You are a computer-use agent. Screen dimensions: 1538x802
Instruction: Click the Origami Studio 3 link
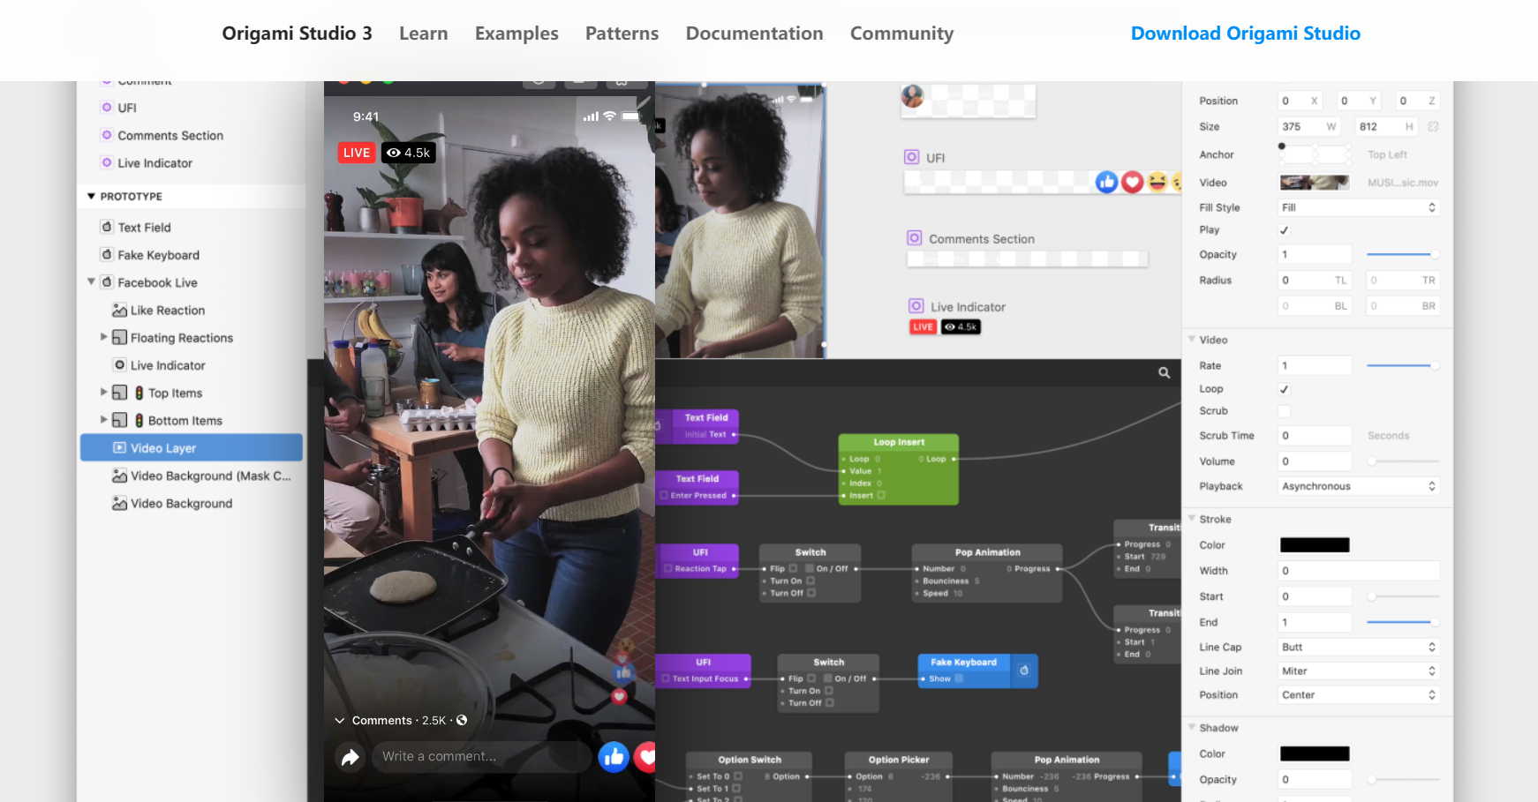tap(297, 34)
